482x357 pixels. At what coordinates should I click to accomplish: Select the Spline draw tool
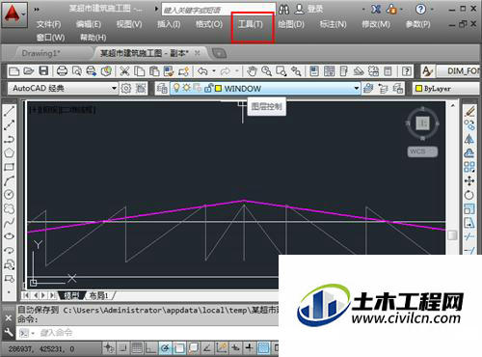click(9, 222)
